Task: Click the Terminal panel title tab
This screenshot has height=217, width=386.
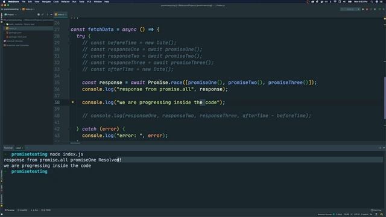Action: (8, 148)
